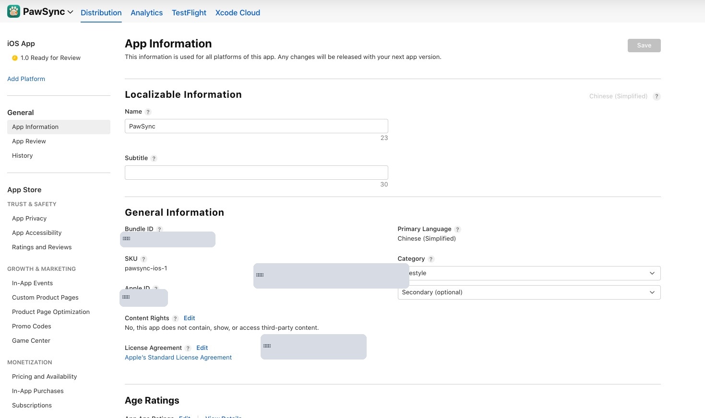Click the Name character count 23

[x=384, y=138]
